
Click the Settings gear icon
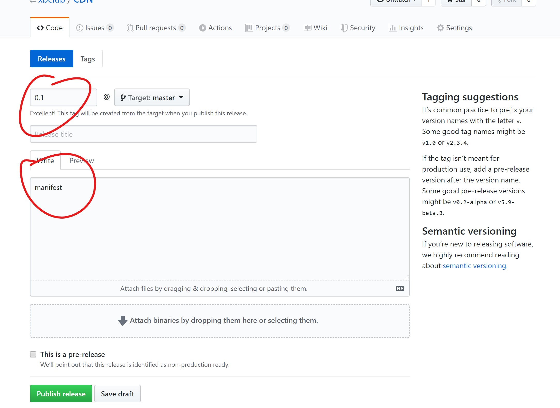tap(440, 28)
